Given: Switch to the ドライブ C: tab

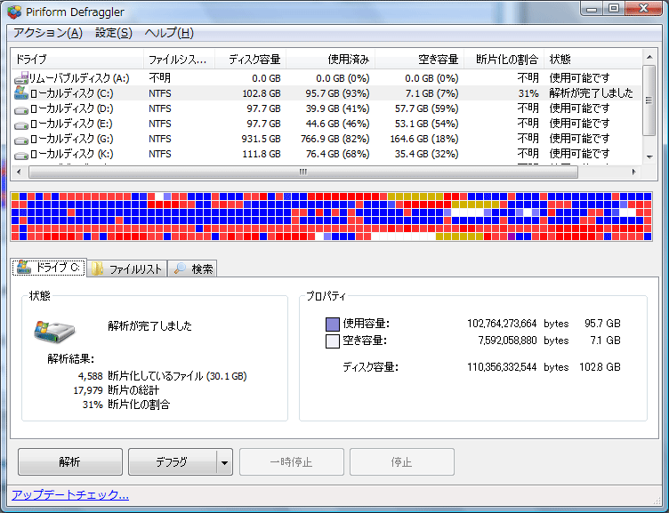Looking at the screenshot, I should coord(49,268).
